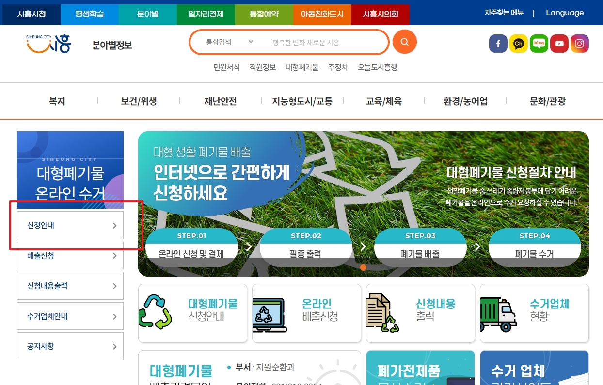Switch to 일자리경제 top tab
Screen dimensions: 603x385
[x=206, y=14]
